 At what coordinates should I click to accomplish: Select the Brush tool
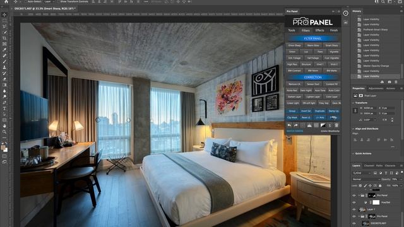pos(4,62)
